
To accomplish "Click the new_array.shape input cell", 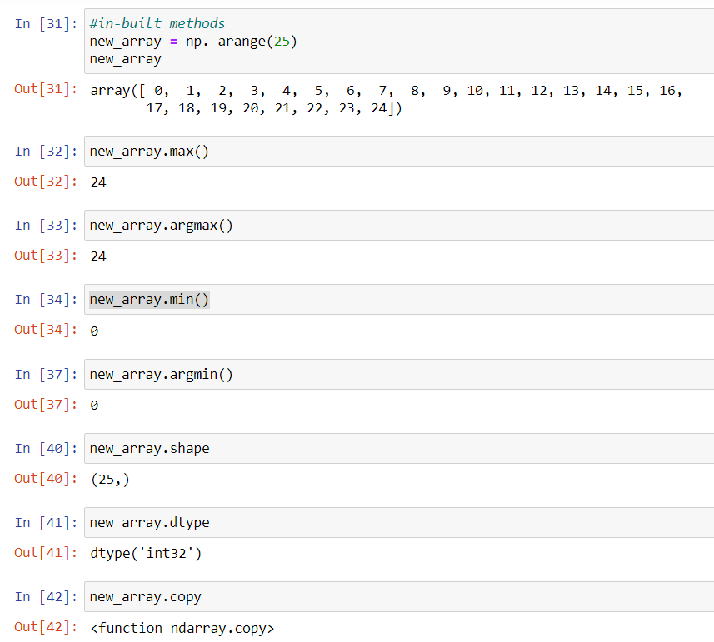I will pyautogui.click(x=399, y=448).
